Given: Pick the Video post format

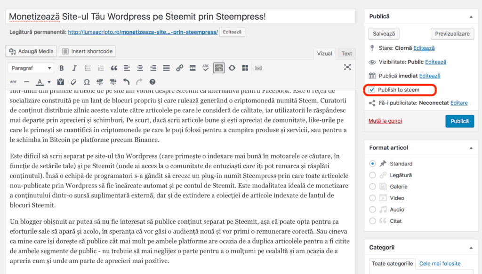Looking at the screenshot, I should 372,198.
